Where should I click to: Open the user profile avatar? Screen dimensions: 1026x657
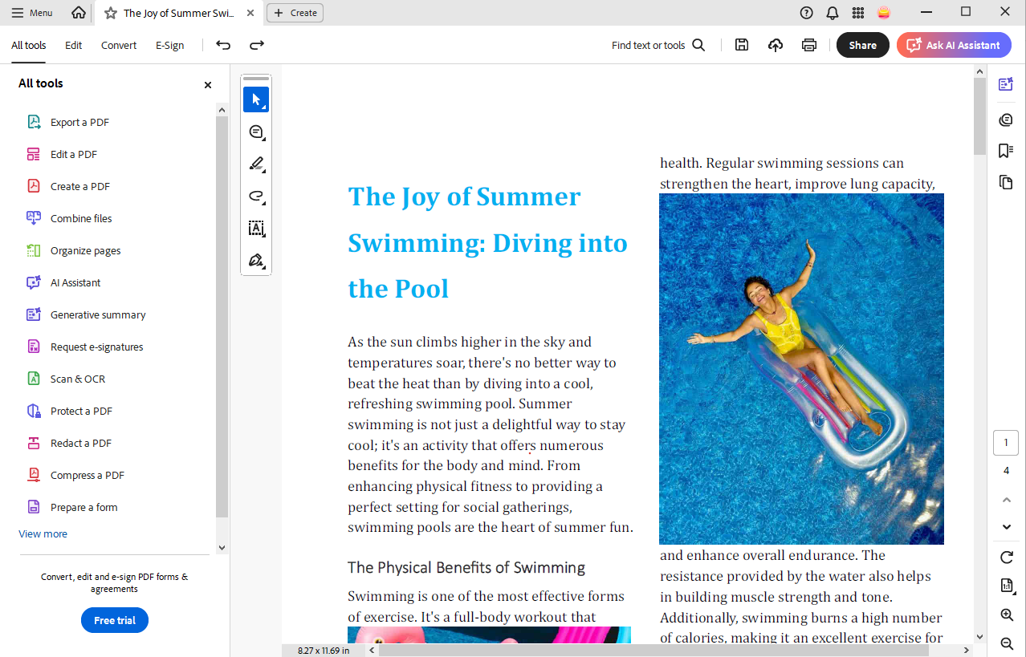pos(884,13)
